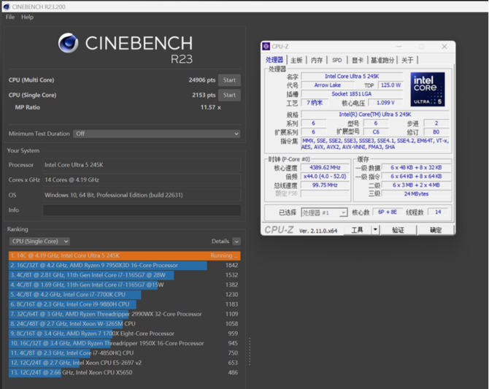Click the 确定 button in CPU-Z
The width and height of the screenshot is (489, 389).
[436, 230]
